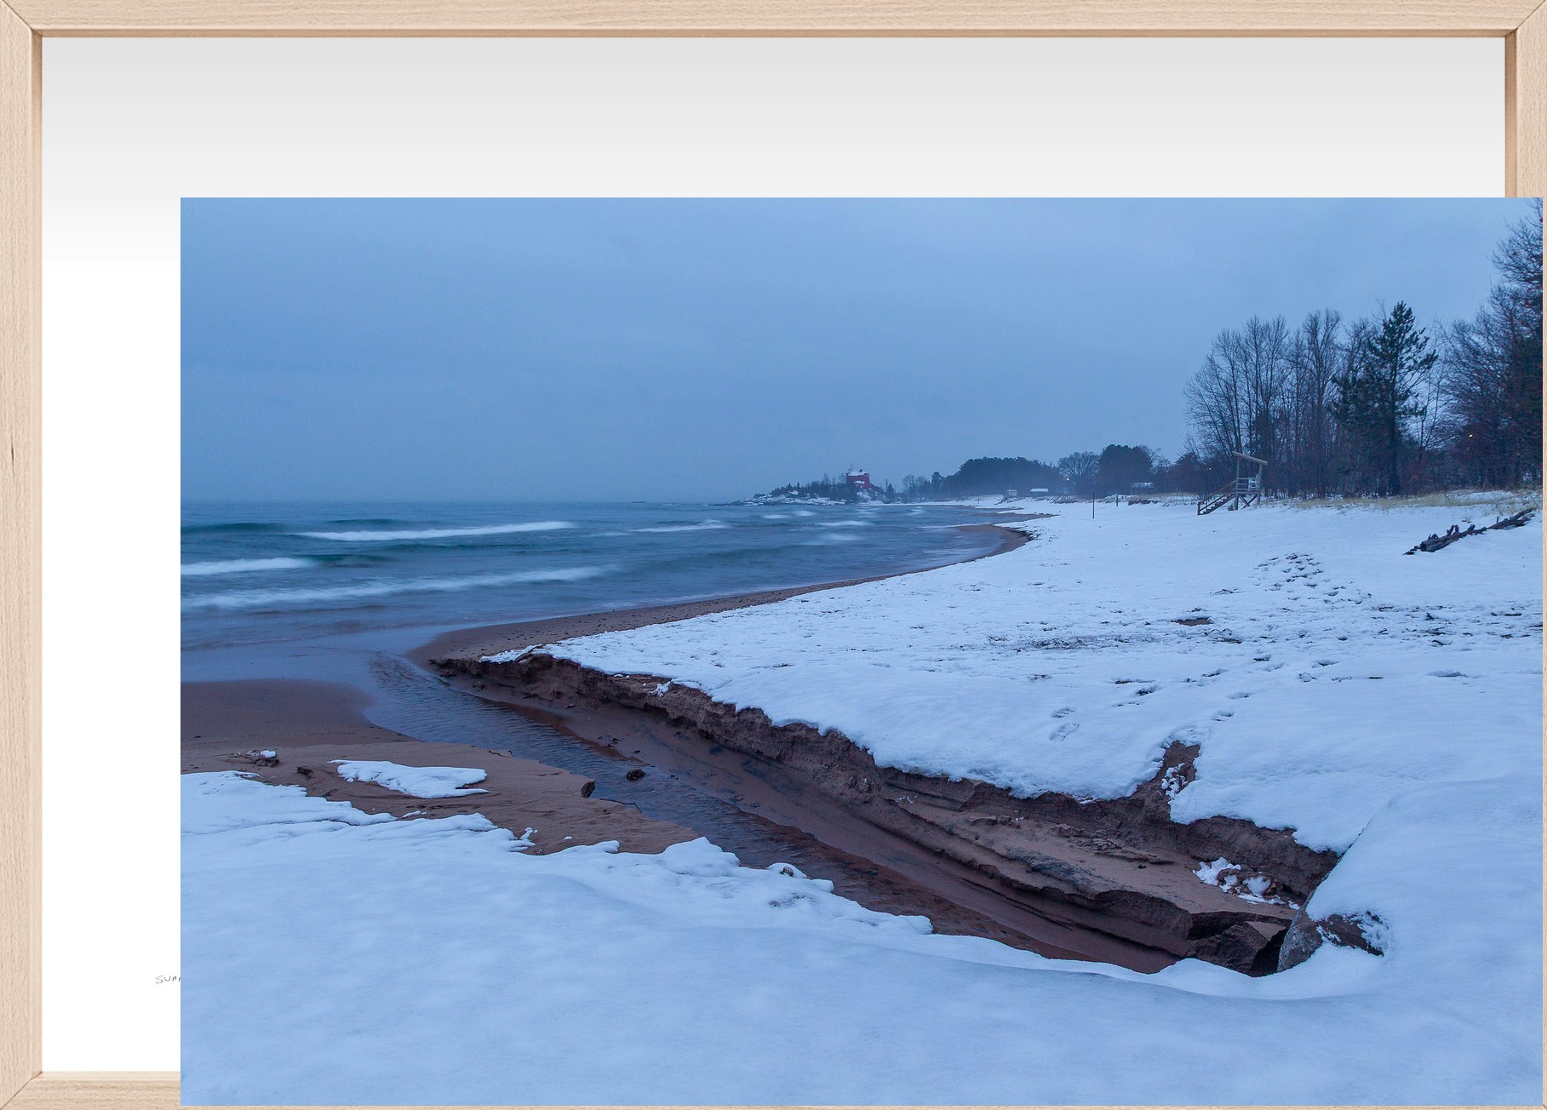Click the driftwood log on the snow
Image resolution: width=1547 pixels, height=1110 pixels.
[x=1472, y=531]
